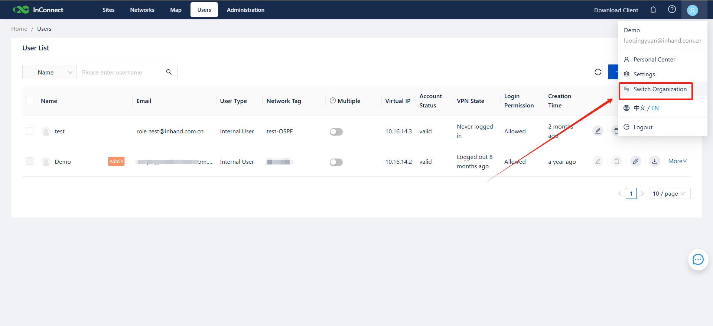The width and height of the screenshot is (713, 326).
Task: Open the Name filter dropdown
Action: click(x=50, y=72)
